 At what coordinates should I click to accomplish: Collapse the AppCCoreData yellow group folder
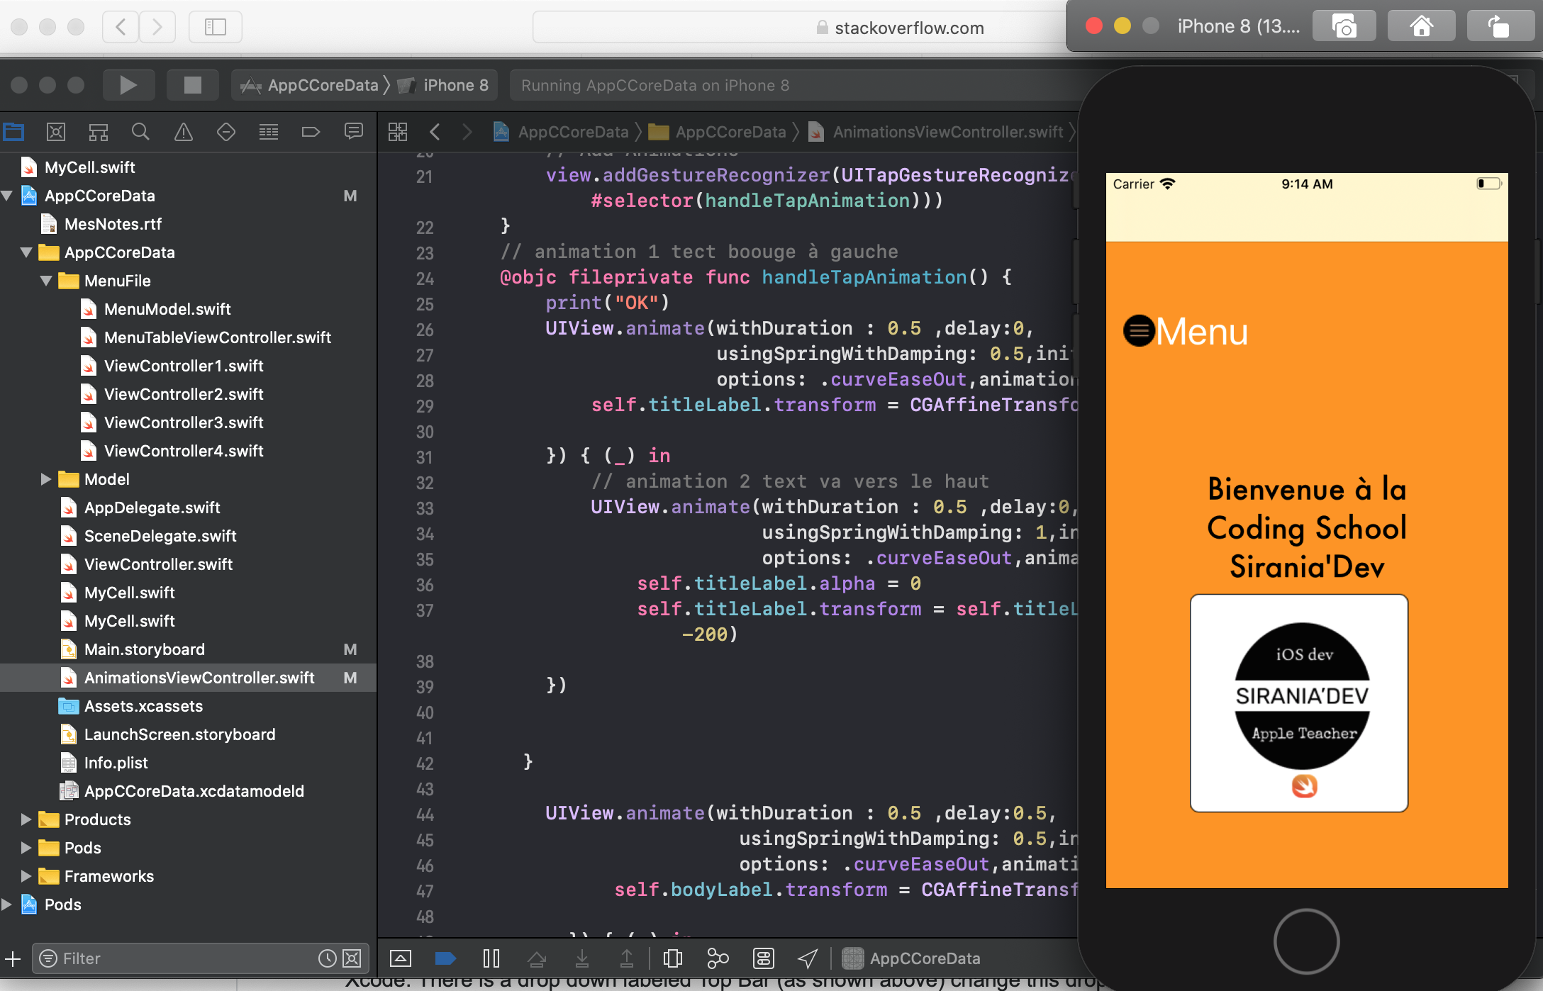click(26, 252)
